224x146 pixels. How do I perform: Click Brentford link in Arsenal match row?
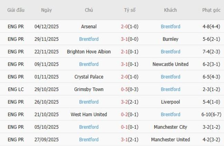170,27
